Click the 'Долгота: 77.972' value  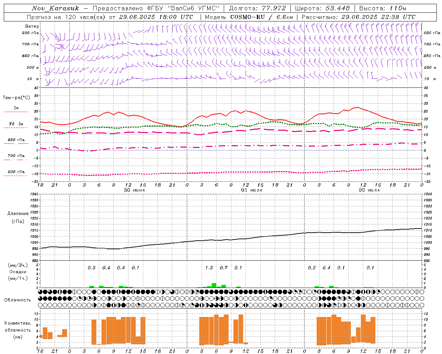tap(258, 8)
